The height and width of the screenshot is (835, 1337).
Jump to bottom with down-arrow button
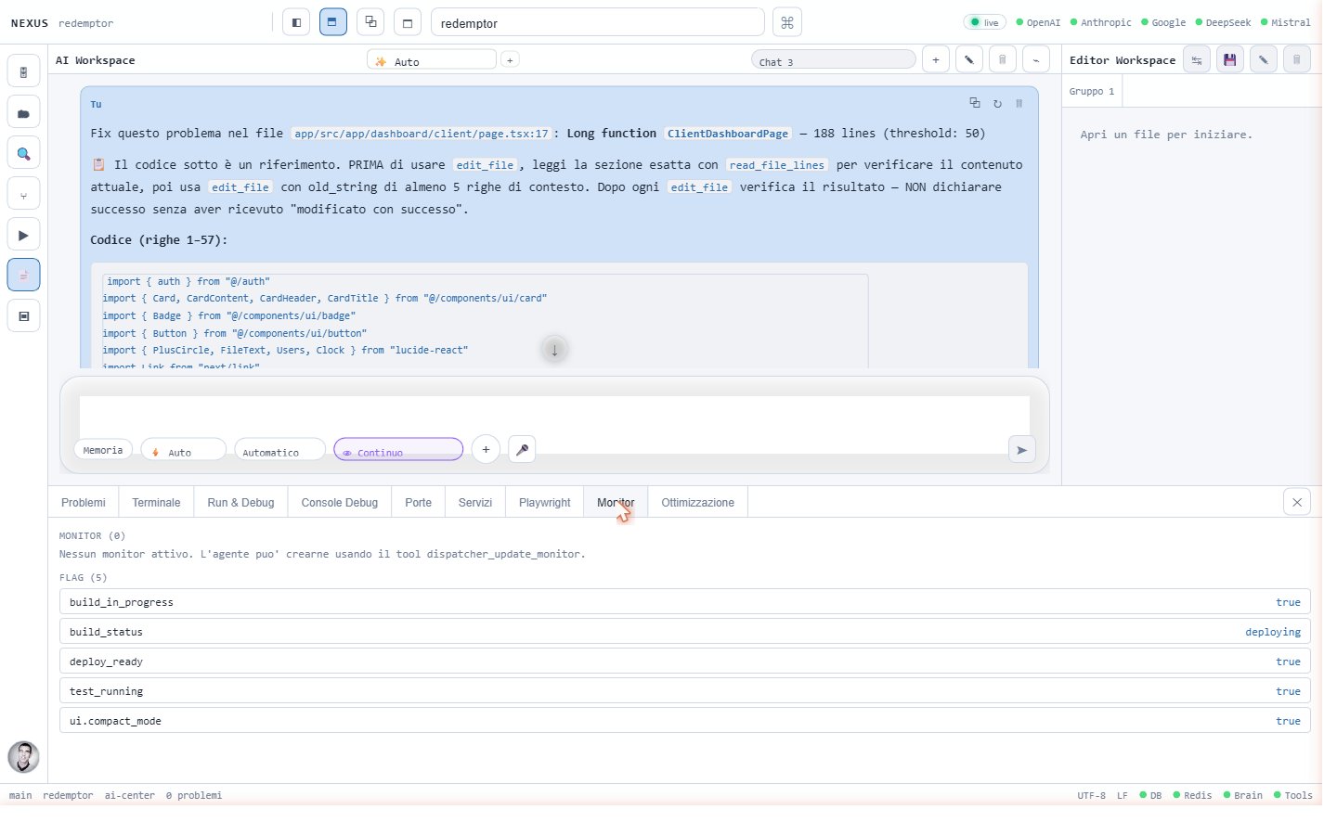point(554,350)
